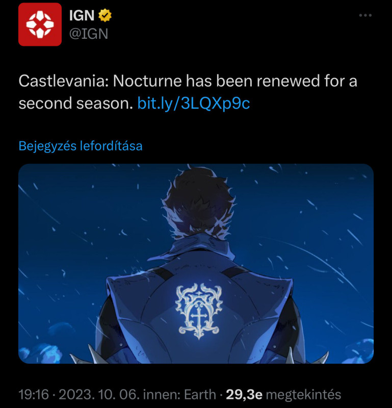The width and height of the screenshot is (392, 408).
Task: Click the glowing crest emblem on the jacket
Action: (x=199, y=311)
